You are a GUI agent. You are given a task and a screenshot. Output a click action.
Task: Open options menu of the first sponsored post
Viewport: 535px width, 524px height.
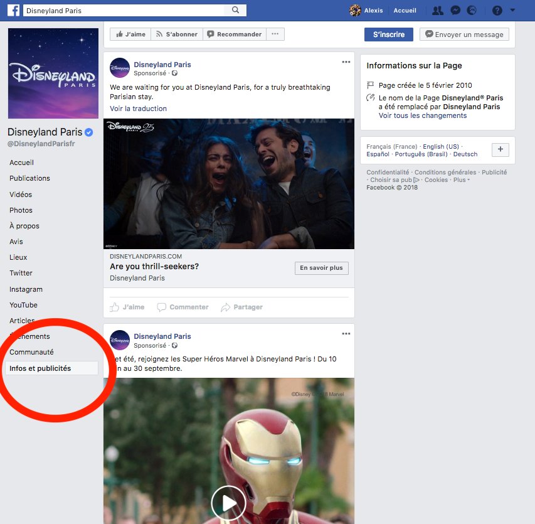point(346,61)
